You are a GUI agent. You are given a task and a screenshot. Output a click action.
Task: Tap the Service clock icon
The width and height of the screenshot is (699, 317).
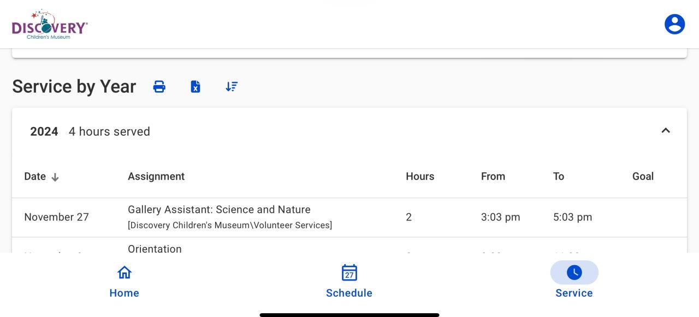[x=574, y=272]
